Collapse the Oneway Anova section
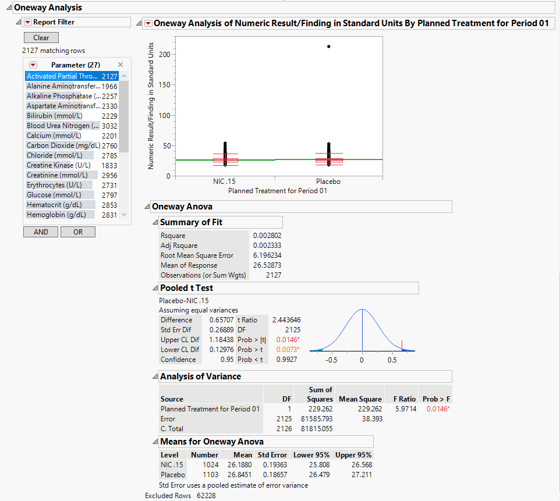This screenshot has height=501, width=560. (147, 207)
